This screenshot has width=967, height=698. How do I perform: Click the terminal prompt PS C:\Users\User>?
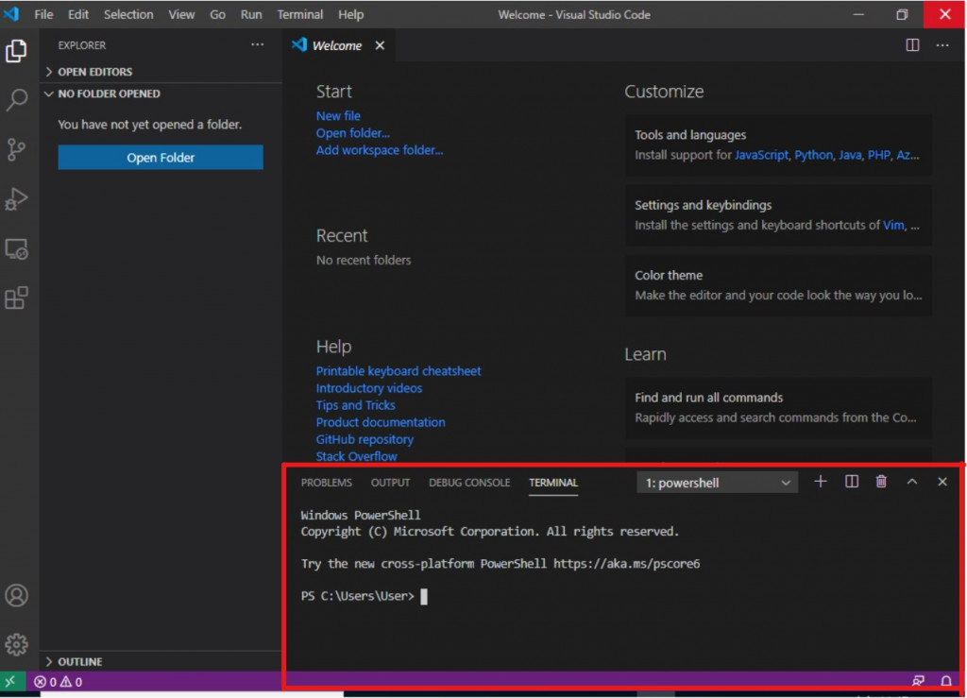coord(358,596)
